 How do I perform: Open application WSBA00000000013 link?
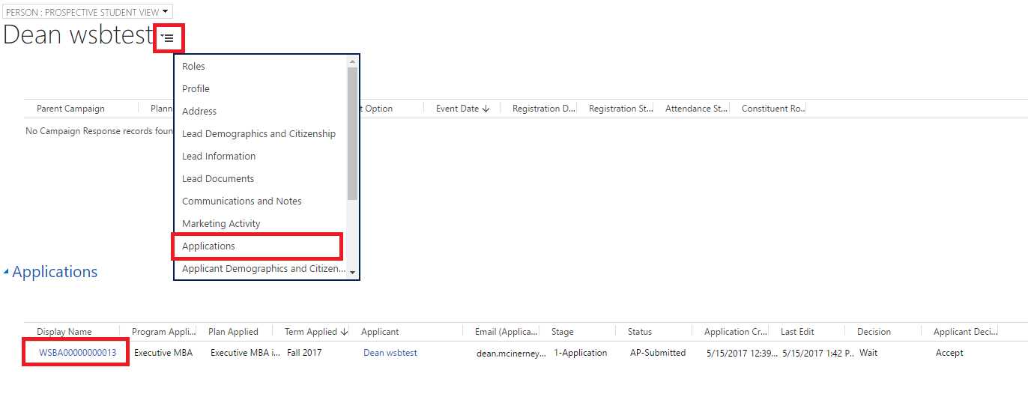[x=77, y=353]
